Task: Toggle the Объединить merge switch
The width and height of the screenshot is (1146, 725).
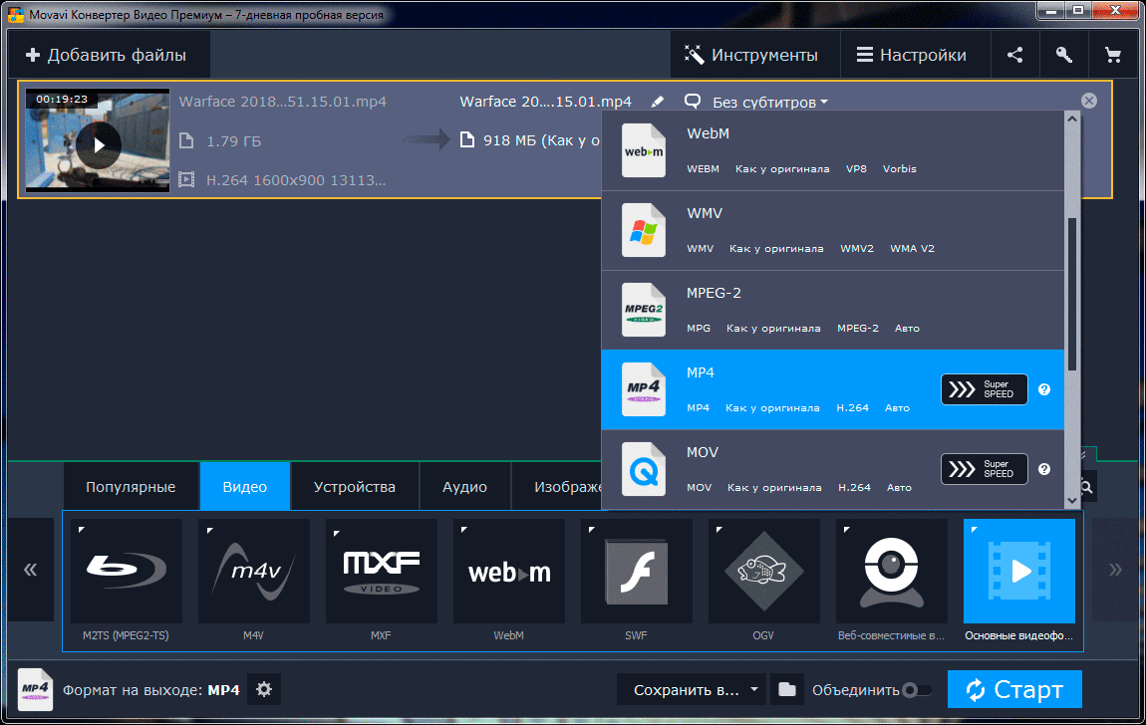Action: coord(917,690)
